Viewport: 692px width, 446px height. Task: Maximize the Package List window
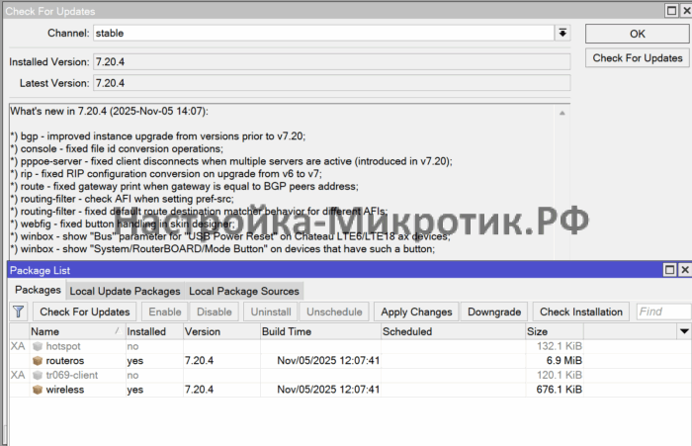click(x=668, y=269)
